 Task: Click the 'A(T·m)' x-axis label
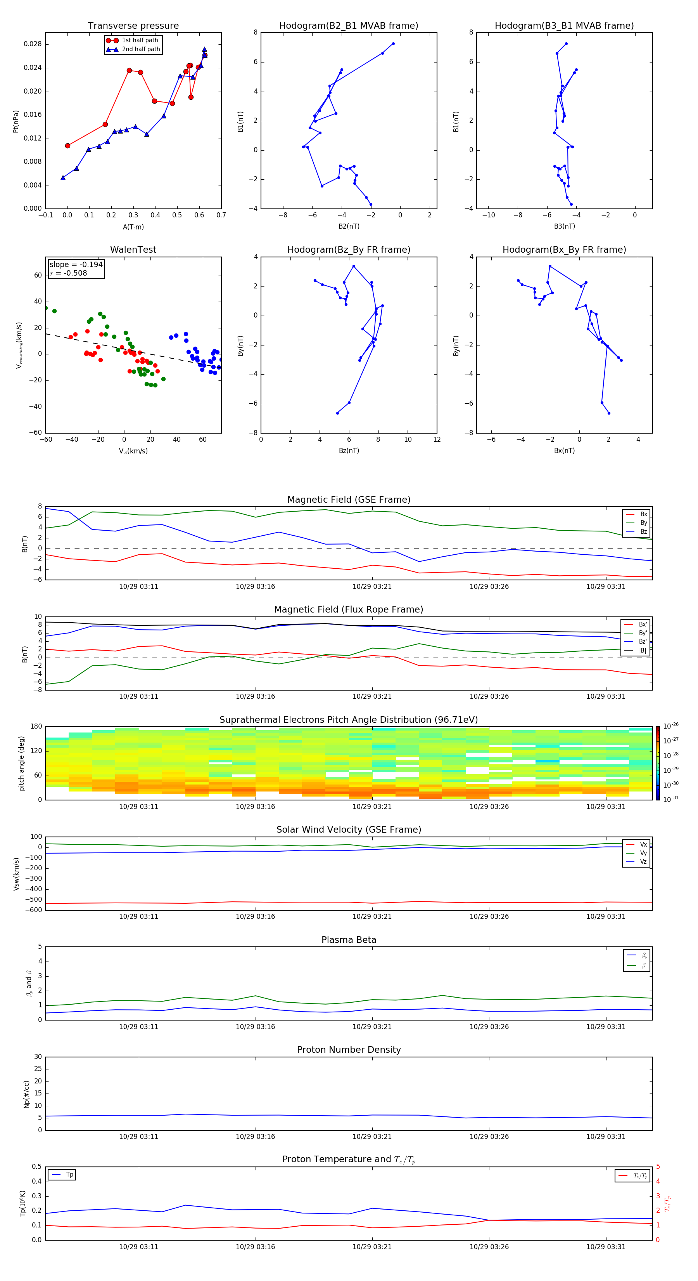(x=133, y=227)
